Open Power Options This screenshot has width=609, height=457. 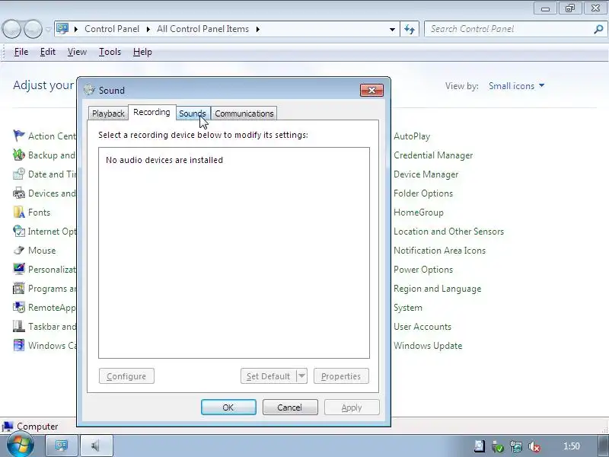(423, 270)
